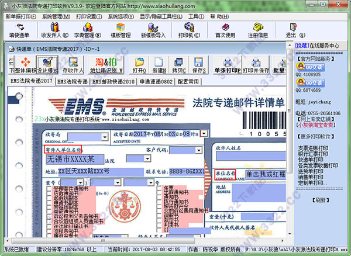Open the 工具(T) menu

(x=197, y=16)
